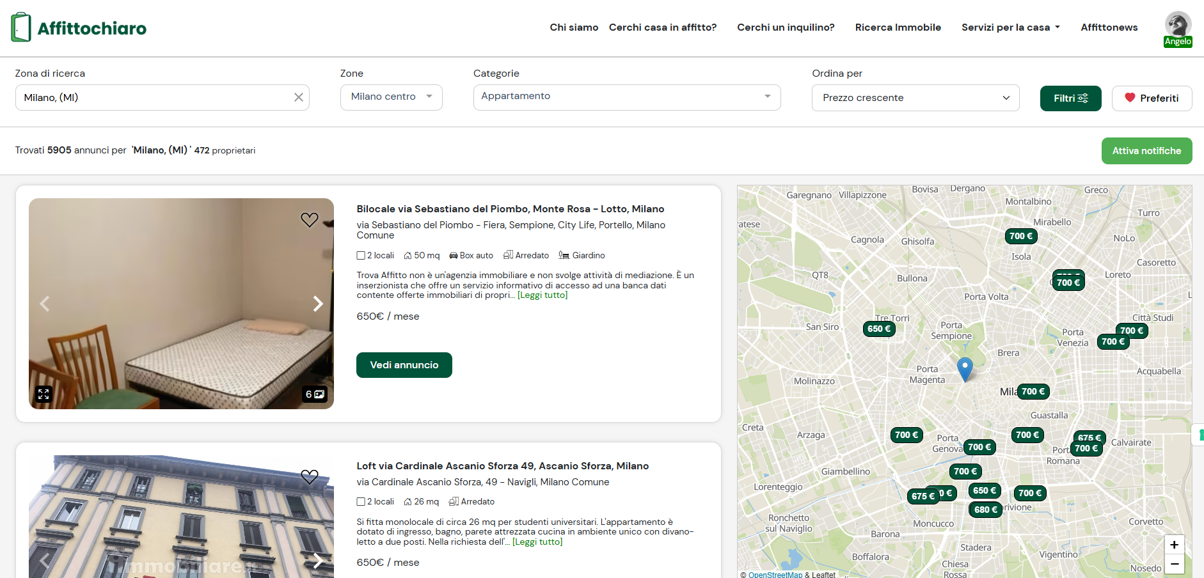Show next photo of Bilocale listing

318,304
